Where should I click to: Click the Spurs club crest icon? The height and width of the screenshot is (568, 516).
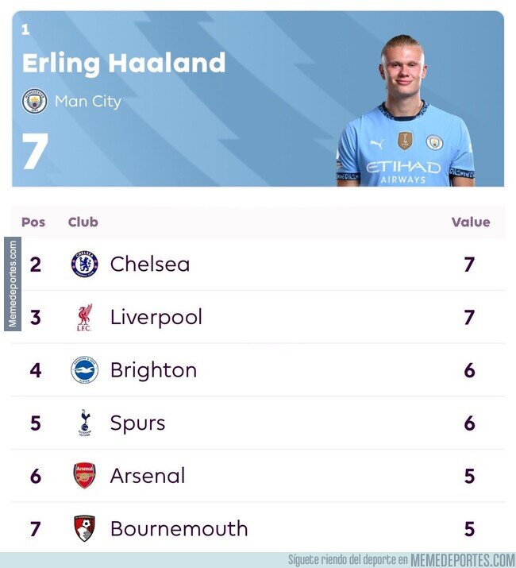click(x=84, y=423)
